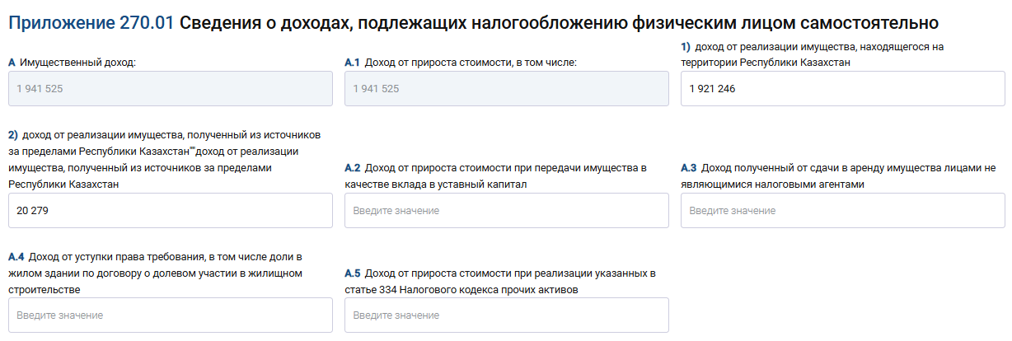Focus the A.5 статья 334 input field
This screenshot has height=341, width=1012.
point(506,315)
